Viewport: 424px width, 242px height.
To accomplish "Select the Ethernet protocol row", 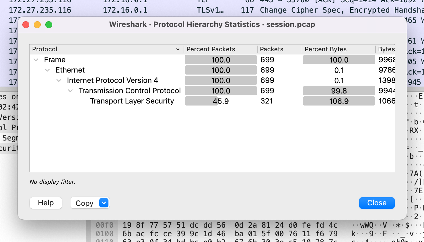I will (212, 70).
